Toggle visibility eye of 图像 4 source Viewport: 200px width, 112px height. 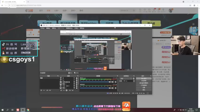[74, 88]
